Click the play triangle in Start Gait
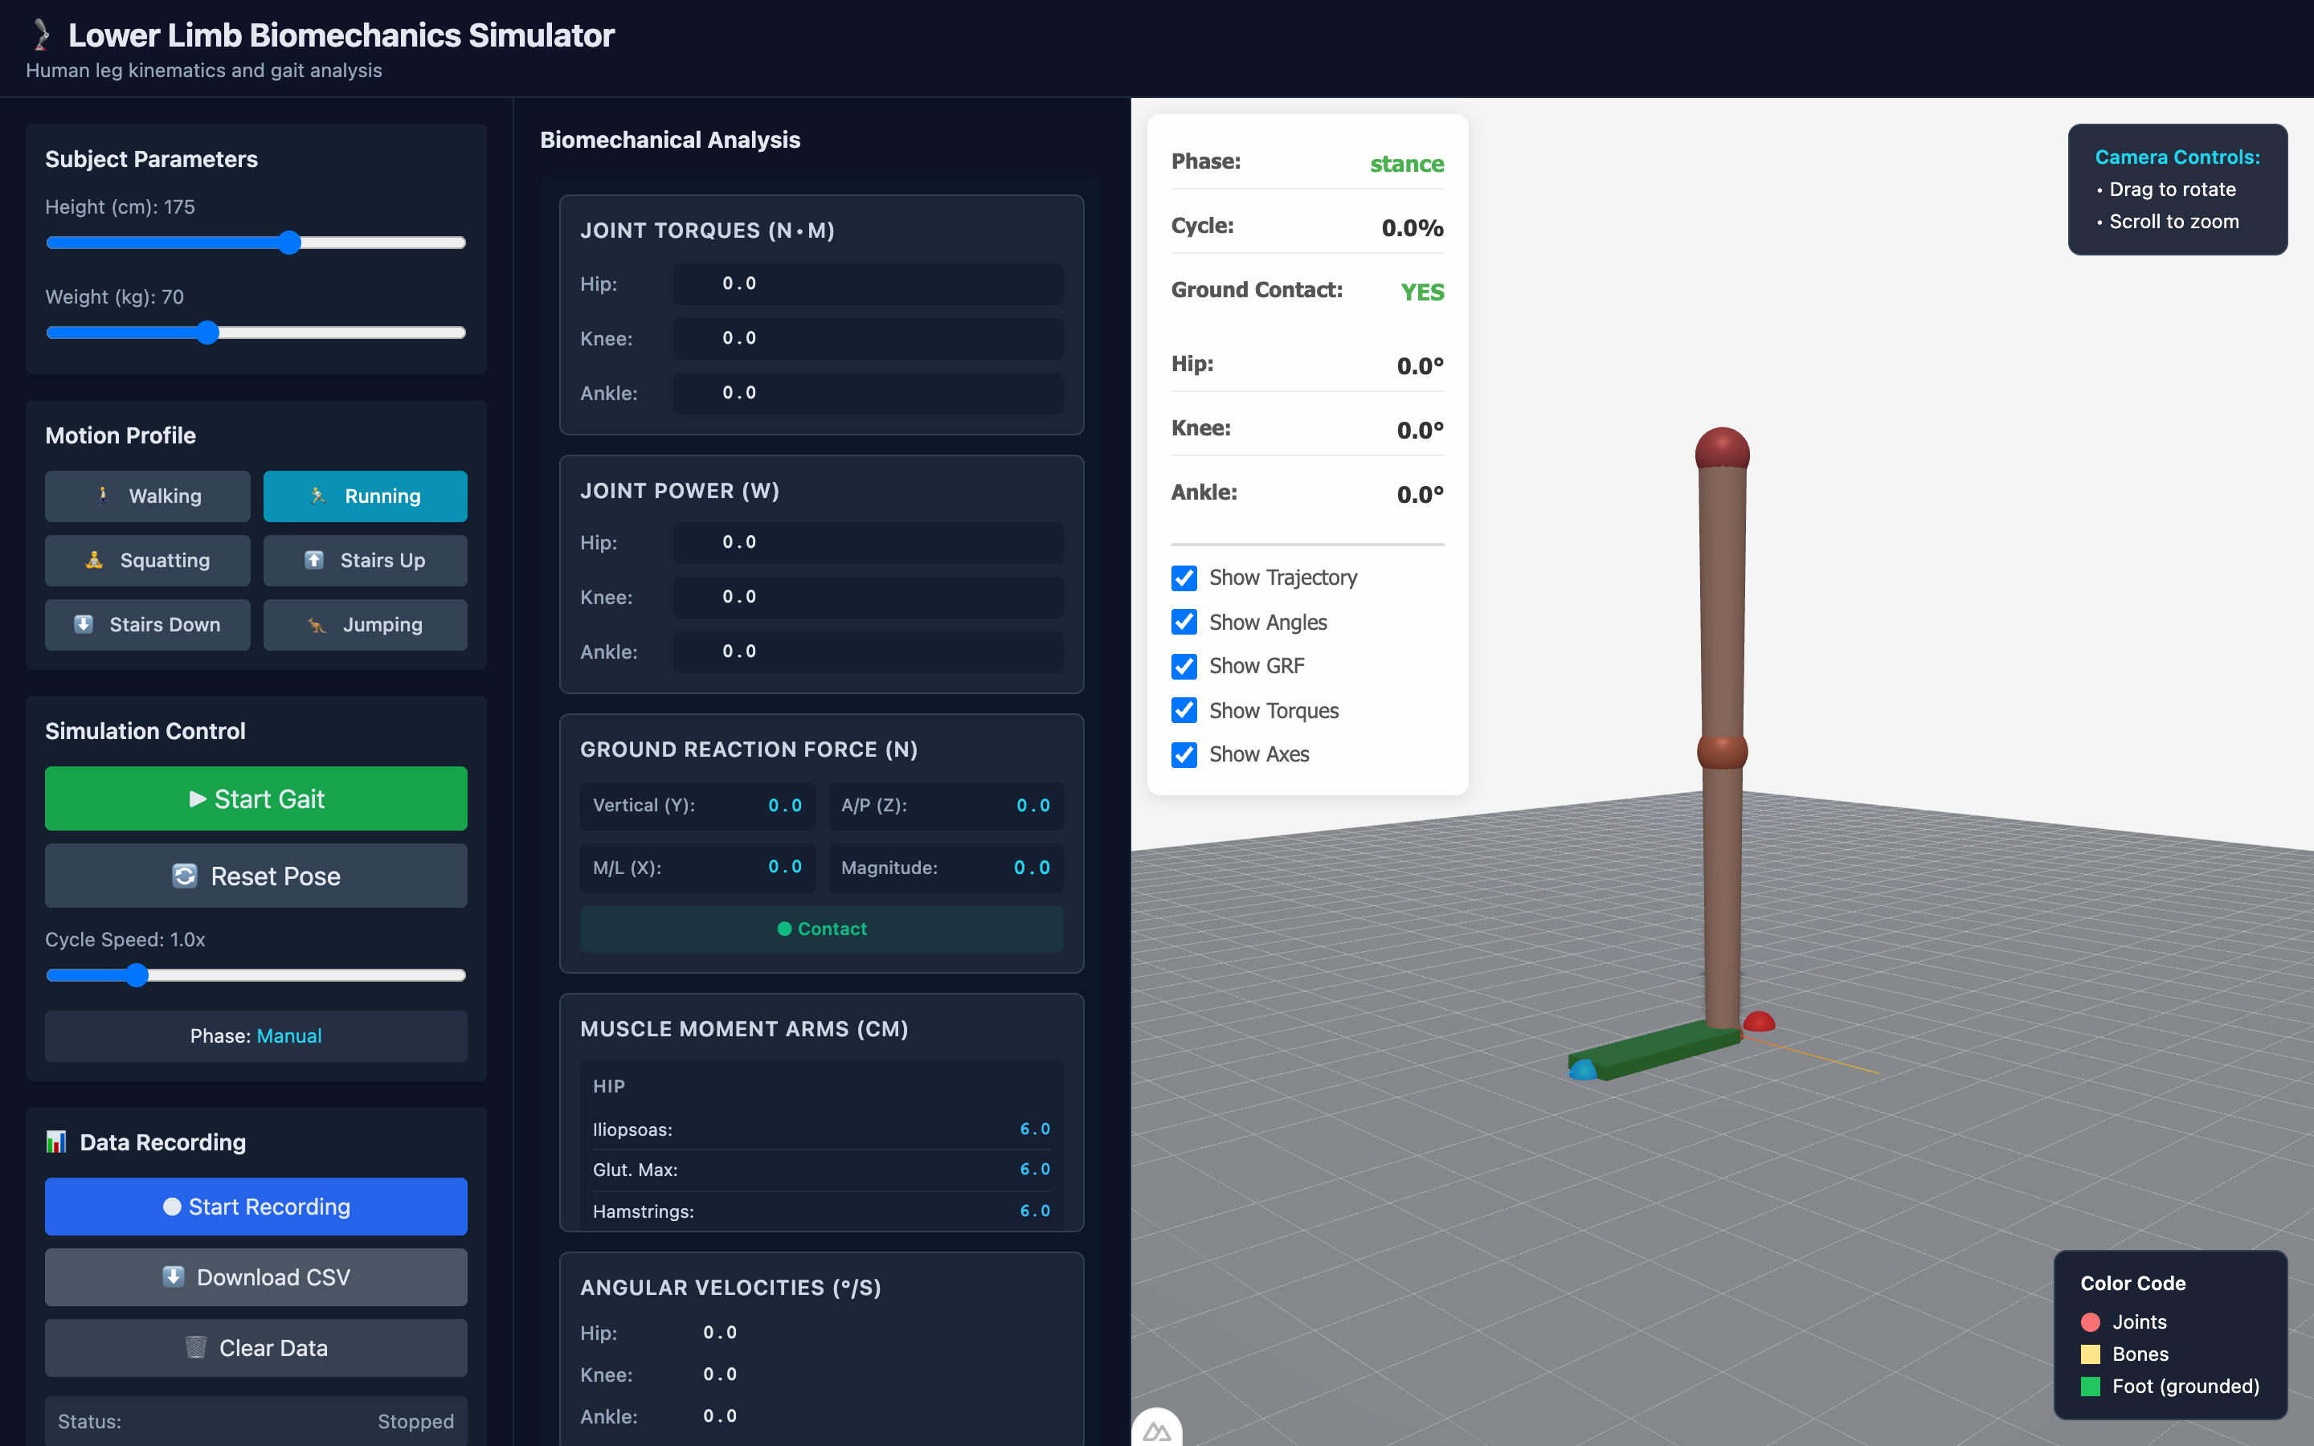 pyautogui.click(x=198, y=799)
